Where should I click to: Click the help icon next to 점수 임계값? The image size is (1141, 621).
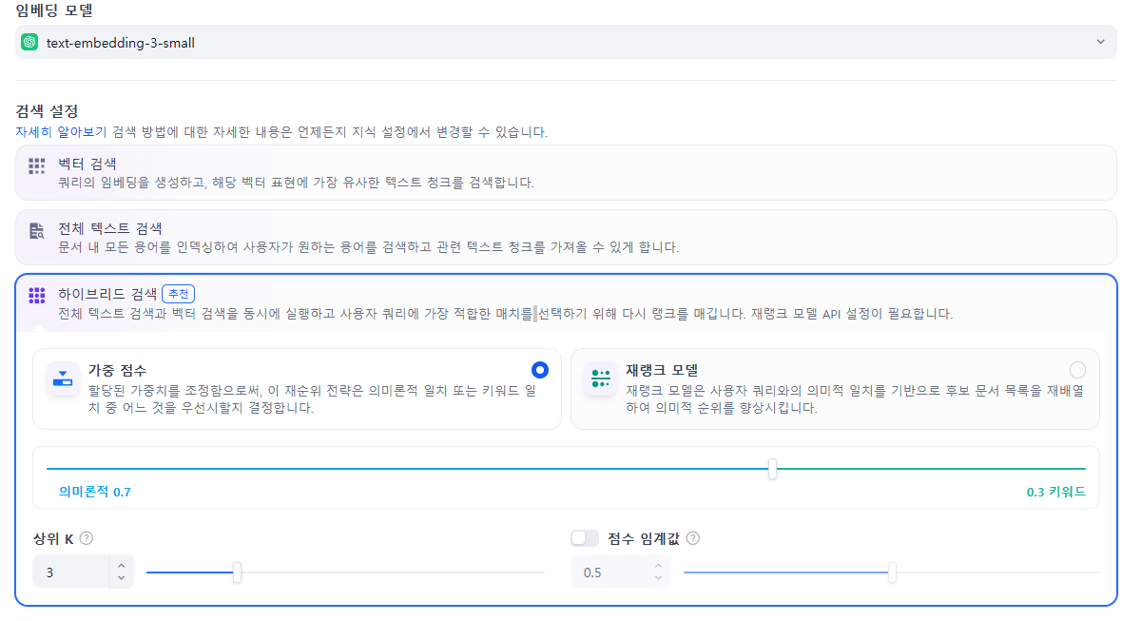pos(693,538)
